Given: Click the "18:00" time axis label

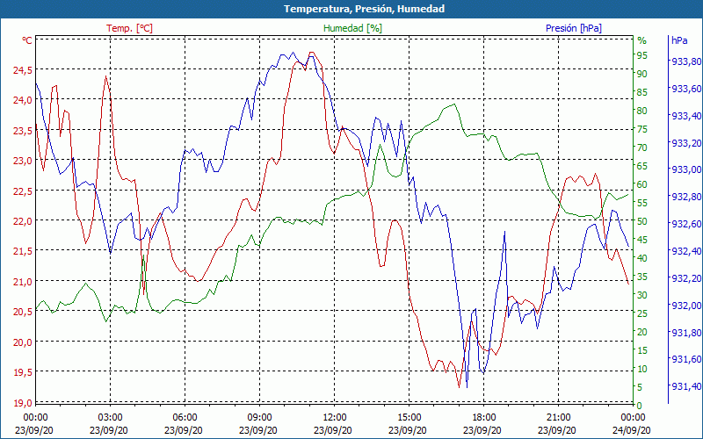Looking at the screenshot, I should click(484, 418).
